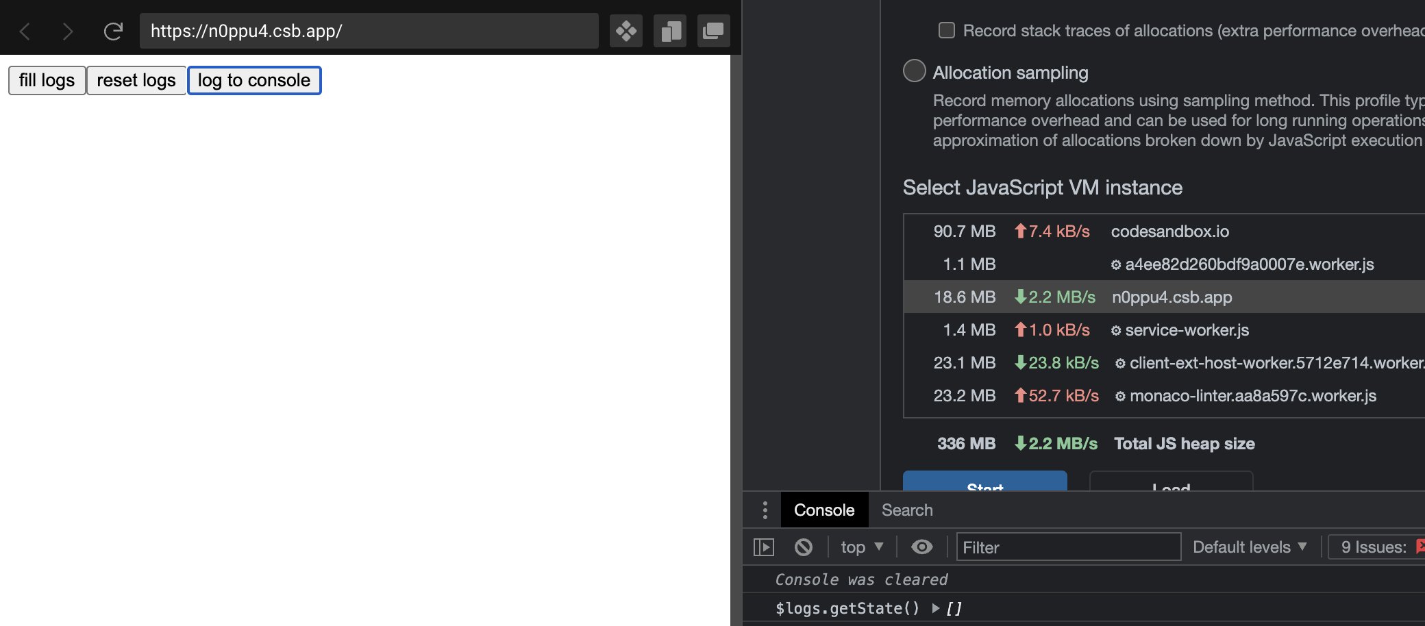1425x626 pixels.
Task: Select the monaco-linter worker VM instance
Action: [1165, 396]
